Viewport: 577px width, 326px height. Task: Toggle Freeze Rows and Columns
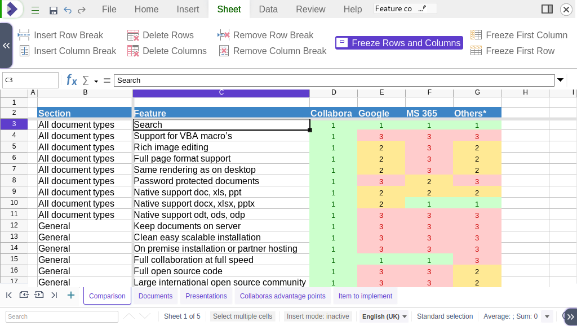tap(399, 43)
